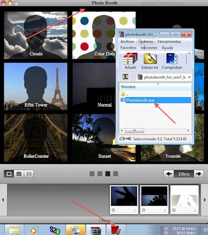Viewport: 208px width, 235px height.
Task: Open the fourth taskbar app with yellow background
Action: point(76,230)
